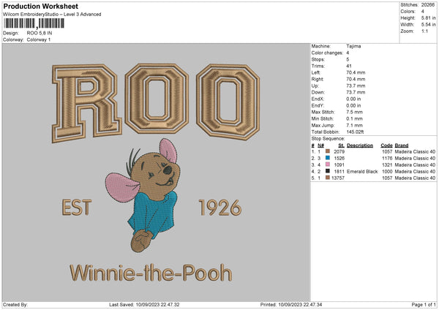
Task: Click the Code column header
Action: pyautogui.click(x=386, y=145)
